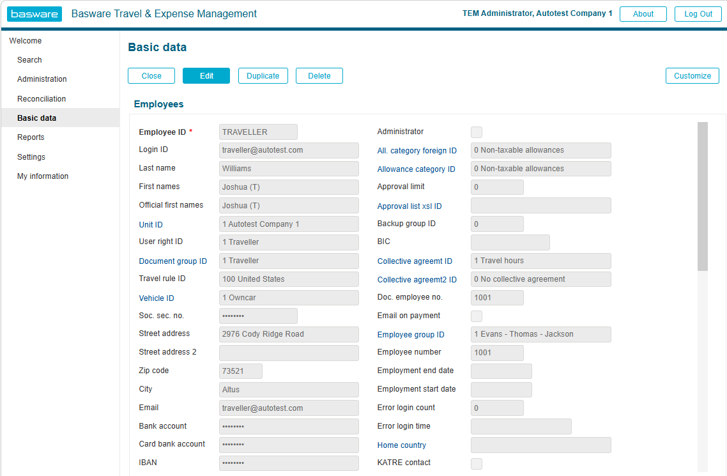
Task: Click the Travel rule ID field
Action: [x=289, y=279]
